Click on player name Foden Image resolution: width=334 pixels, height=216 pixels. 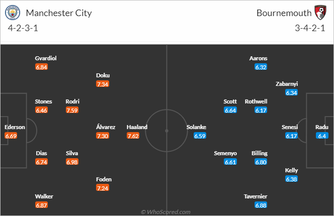coord(104,179)
